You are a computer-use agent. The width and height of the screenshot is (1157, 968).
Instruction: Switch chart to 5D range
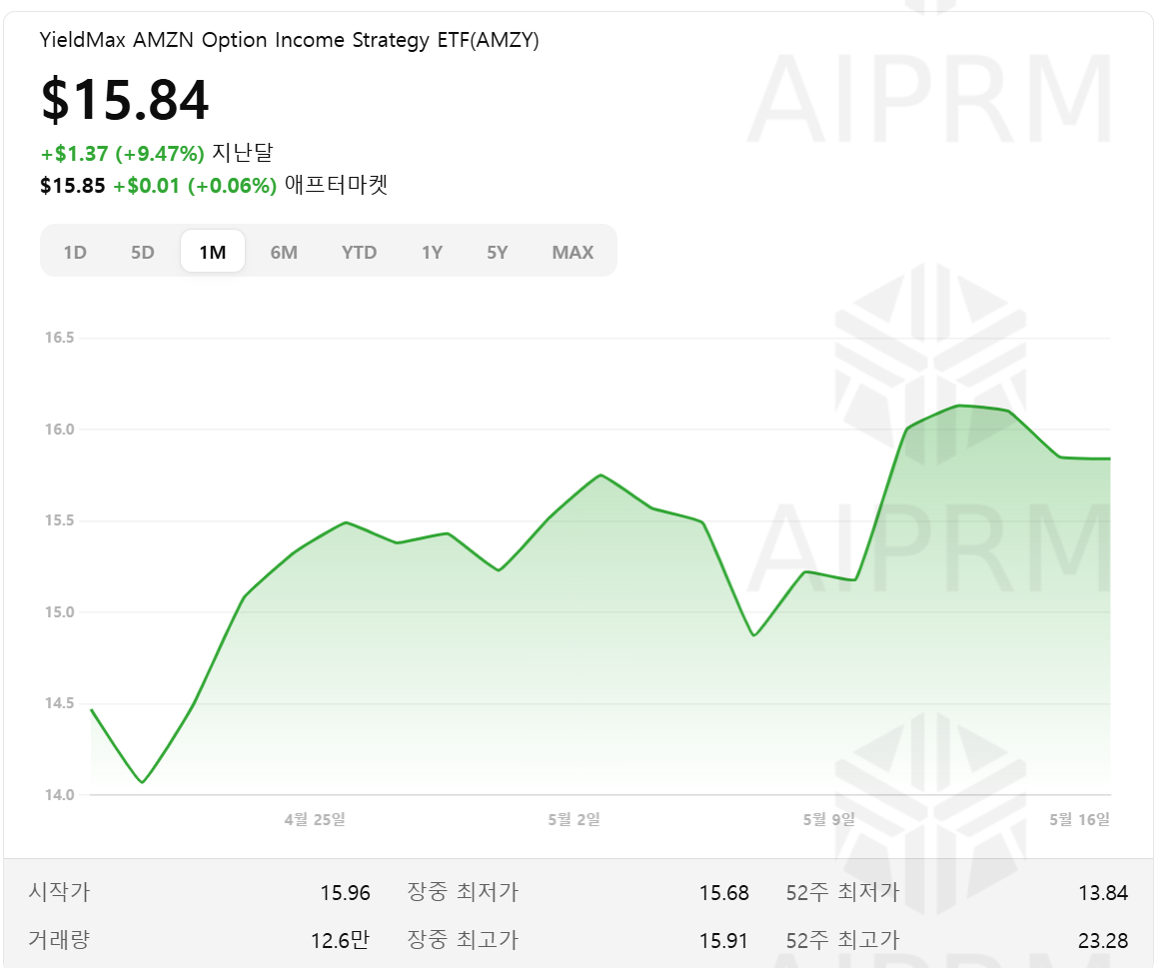[143, 253]
